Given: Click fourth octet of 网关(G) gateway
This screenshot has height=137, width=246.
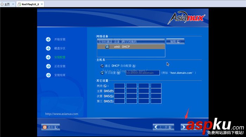Looking at the screenshot, I should click(x=156, y=86).
